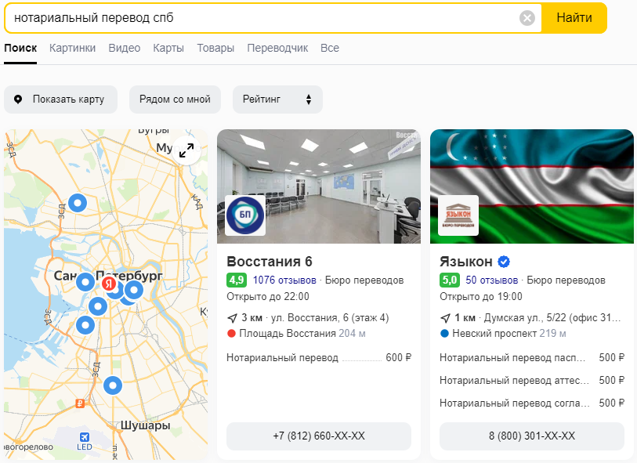This screenshot has height=463, width=637.
Task: Click the yellow Найти search button
Action: pyautogui.click(x=574, y=18)
